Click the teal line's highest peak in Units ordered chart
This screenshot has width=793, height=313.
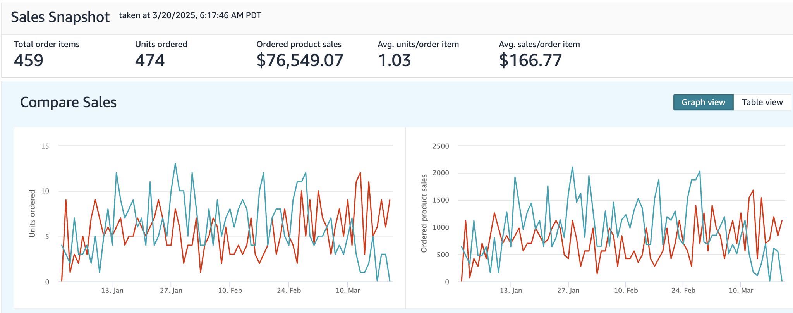175,164
